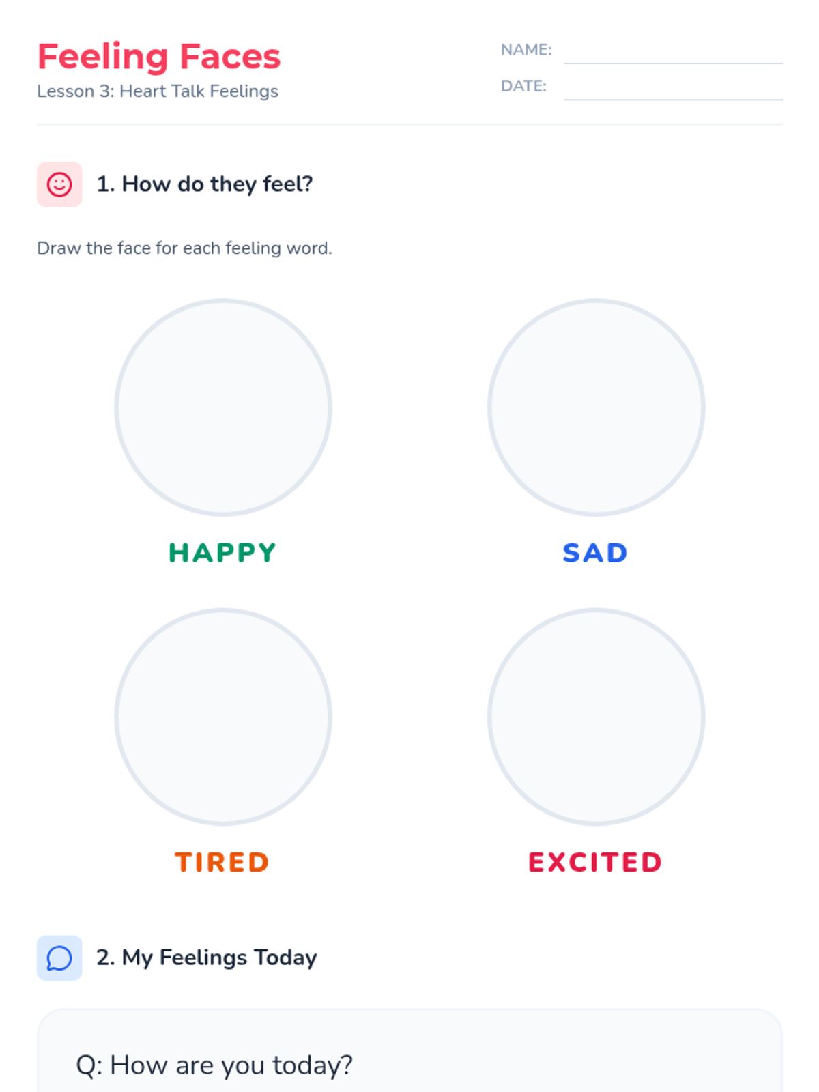
Task: Select the empty circle above EXCITED
Action: 596,717
